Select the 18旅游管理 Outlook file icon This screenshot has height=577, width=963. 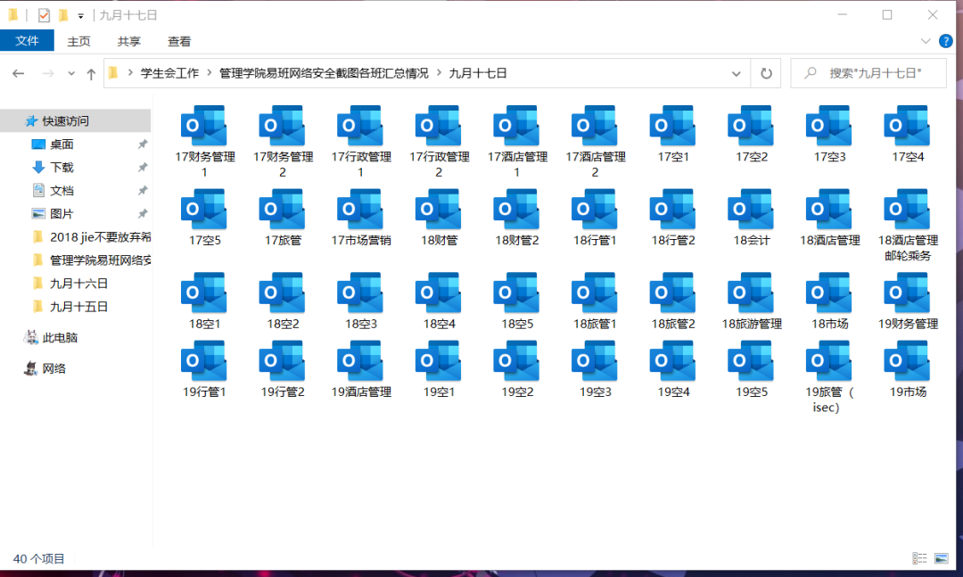tap(751, 293)
